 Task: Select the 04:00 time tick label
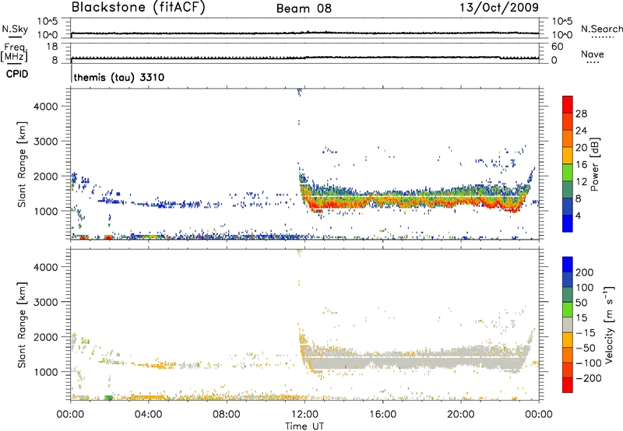point(148,415)
